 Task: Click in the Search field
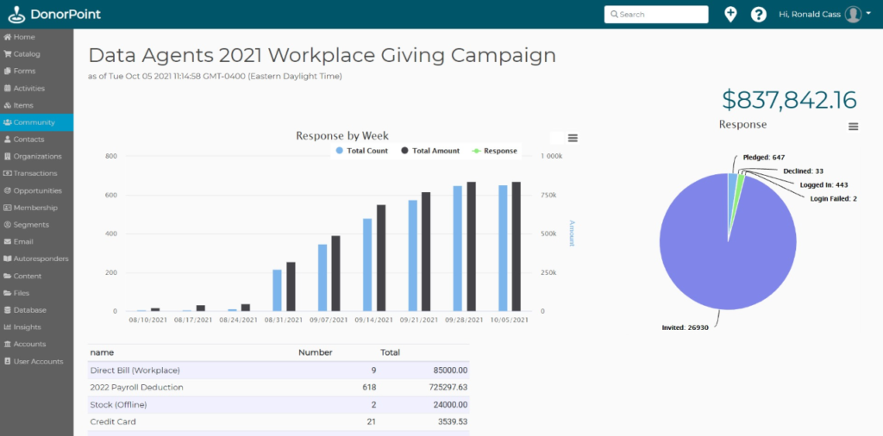click(x=656, y=15)
